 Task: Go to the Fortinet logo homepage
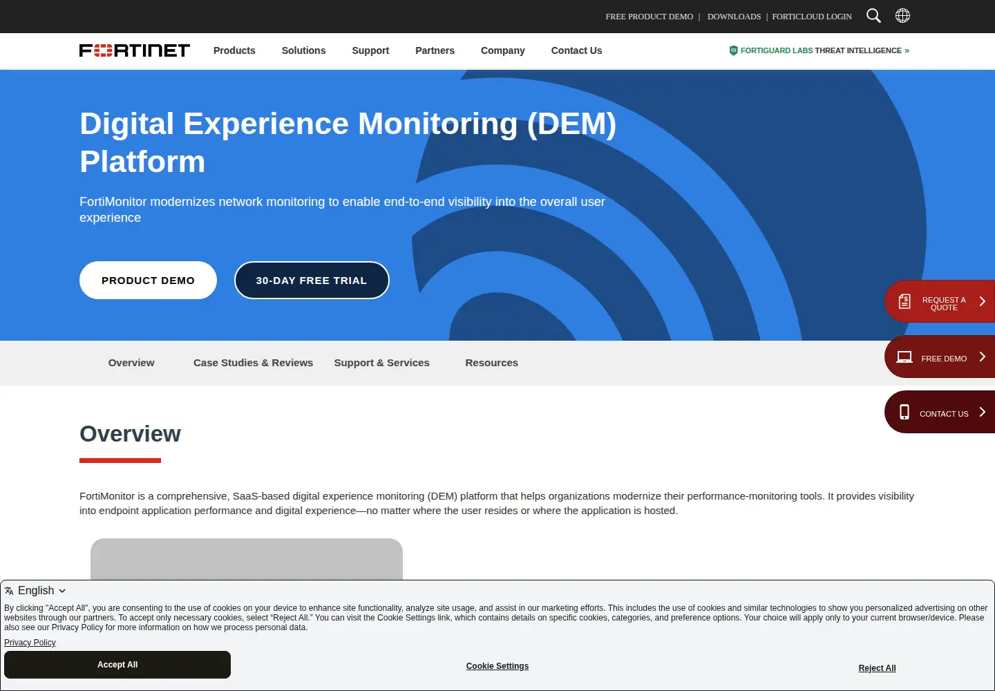(x=135, y=50)
